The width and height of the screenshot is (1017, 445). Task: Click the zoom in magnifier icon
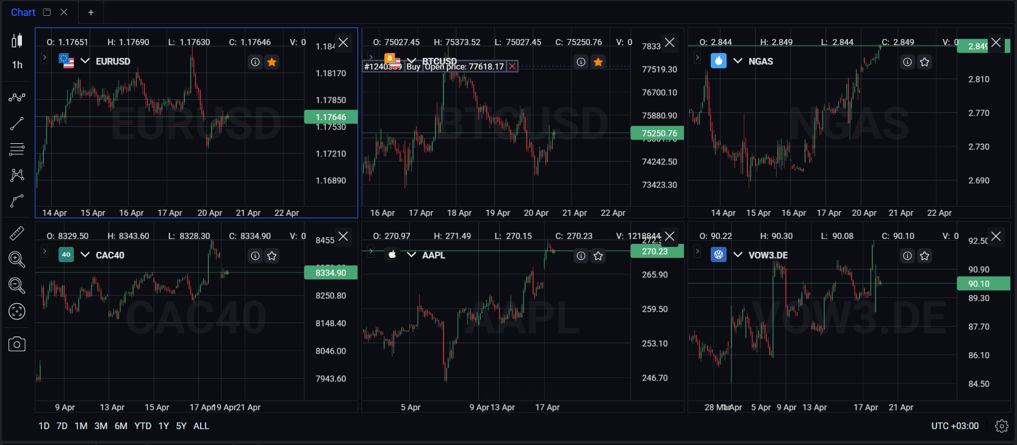17,260
